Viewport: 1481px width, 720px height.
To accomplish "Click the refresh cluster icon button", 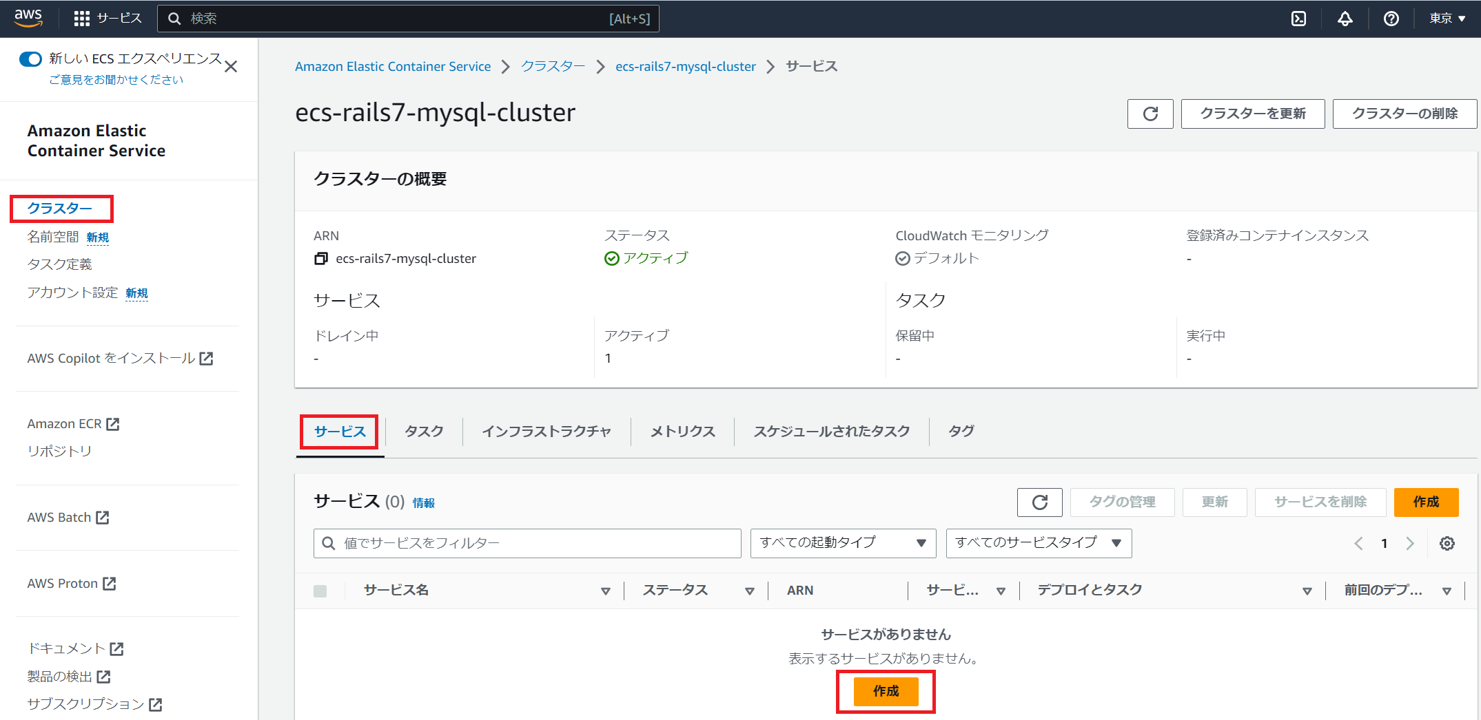I will coord(1150,114).
